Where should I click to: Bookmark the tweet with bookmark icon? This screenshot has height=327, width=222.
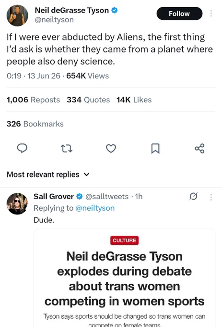pyautogui.click(x=155, y=149)
